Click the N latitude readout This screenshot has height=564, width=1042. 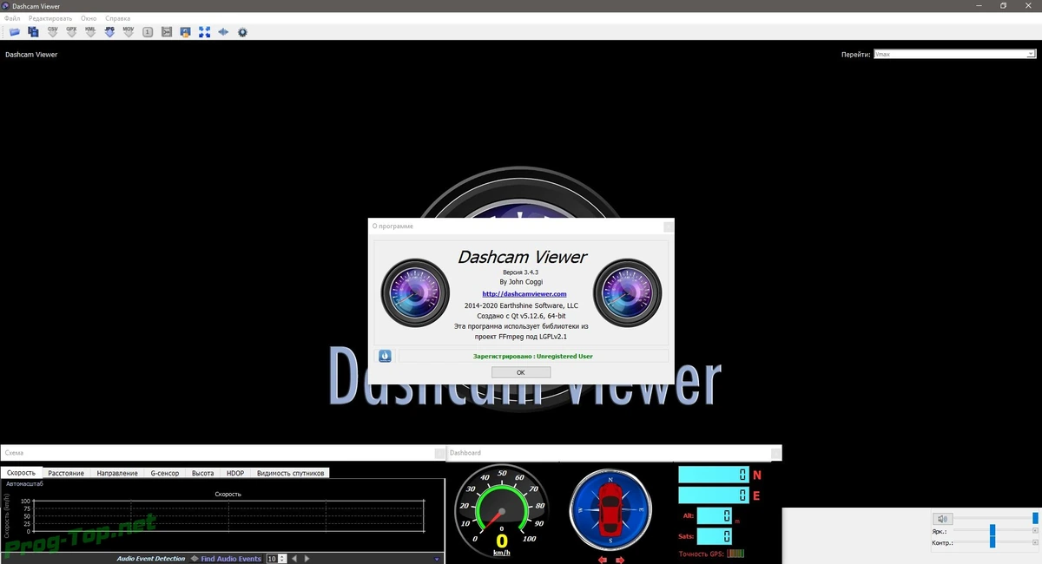pos(713,475)
